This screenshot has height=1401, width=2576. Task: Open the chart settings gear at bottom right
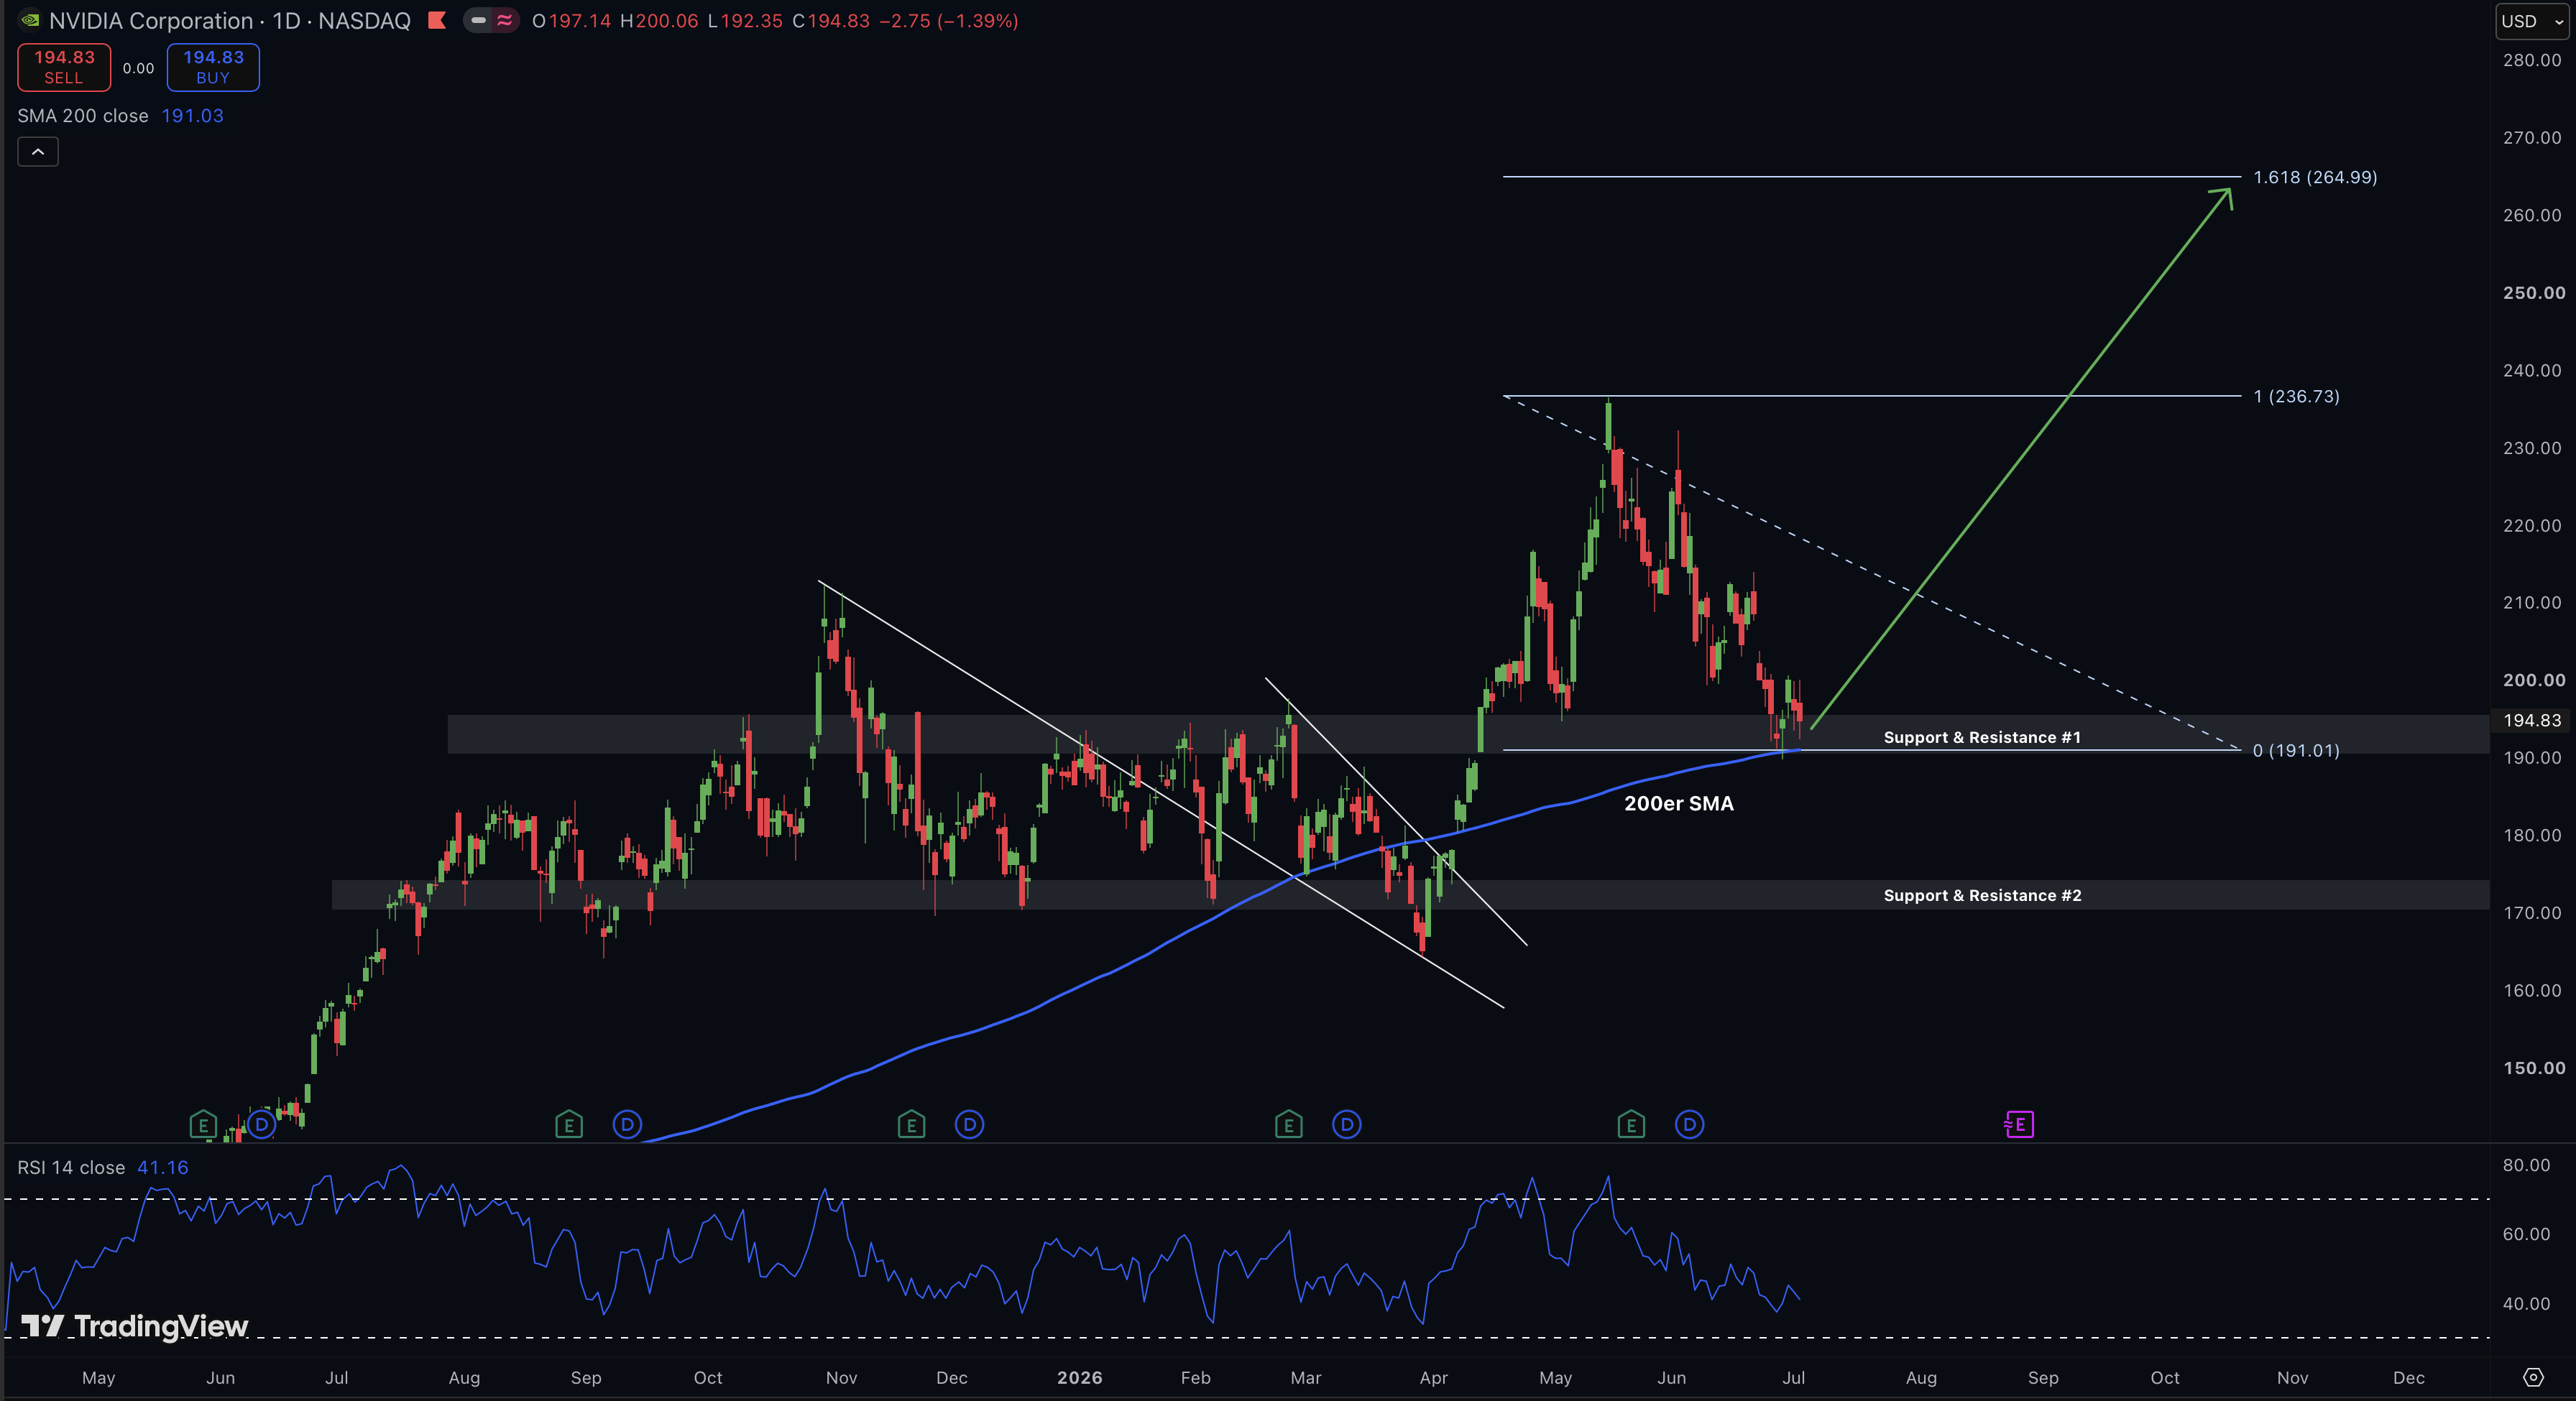[x=2532, y=1377]
